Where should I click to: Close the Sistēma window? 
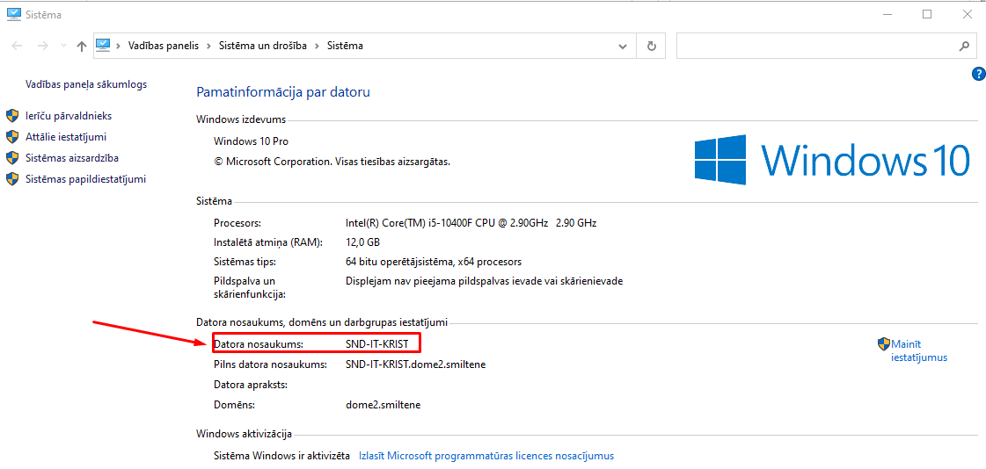[x=967, y=14]
